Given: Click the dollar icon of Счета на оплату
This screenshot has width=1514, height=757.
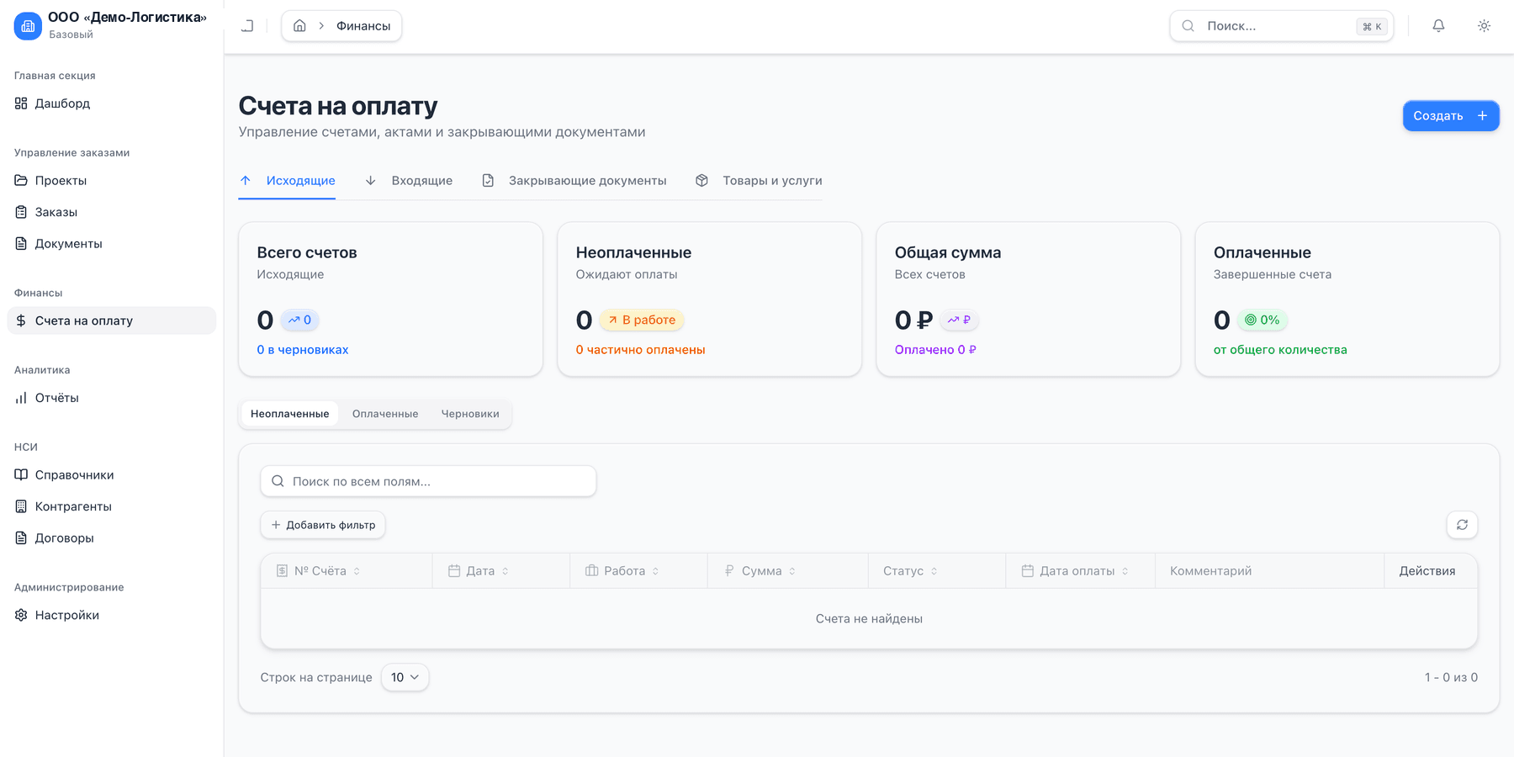Looking at the screenshot, I should click(21, 320).
